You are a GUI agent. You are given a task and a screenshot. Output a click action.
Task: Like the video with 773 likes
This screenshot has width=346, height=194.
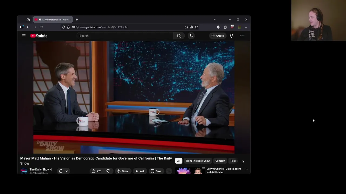97,171
